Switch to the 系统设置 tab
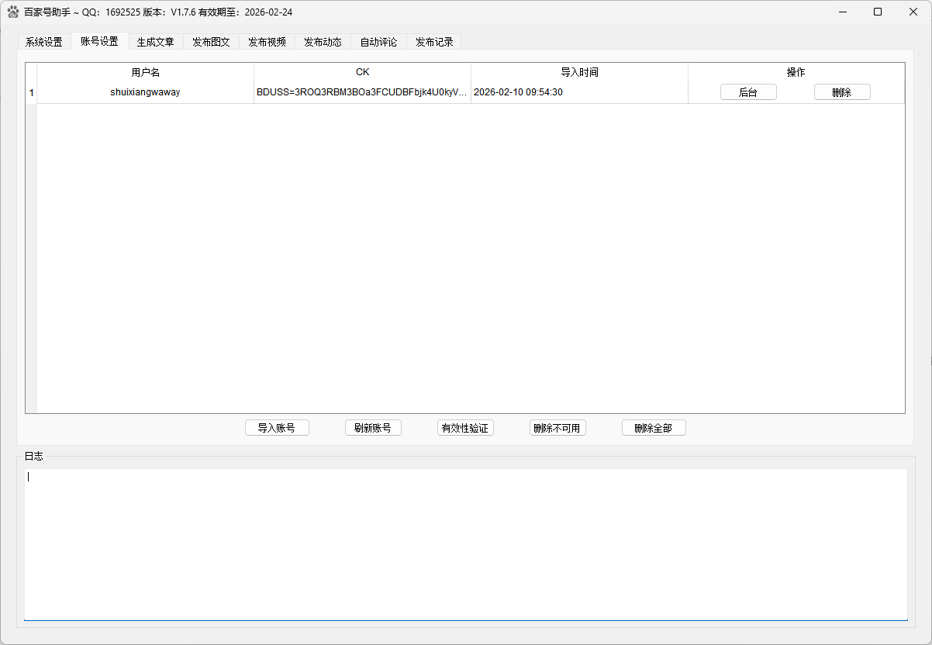This screenshot has height=645, width=932. click(43, 42)
